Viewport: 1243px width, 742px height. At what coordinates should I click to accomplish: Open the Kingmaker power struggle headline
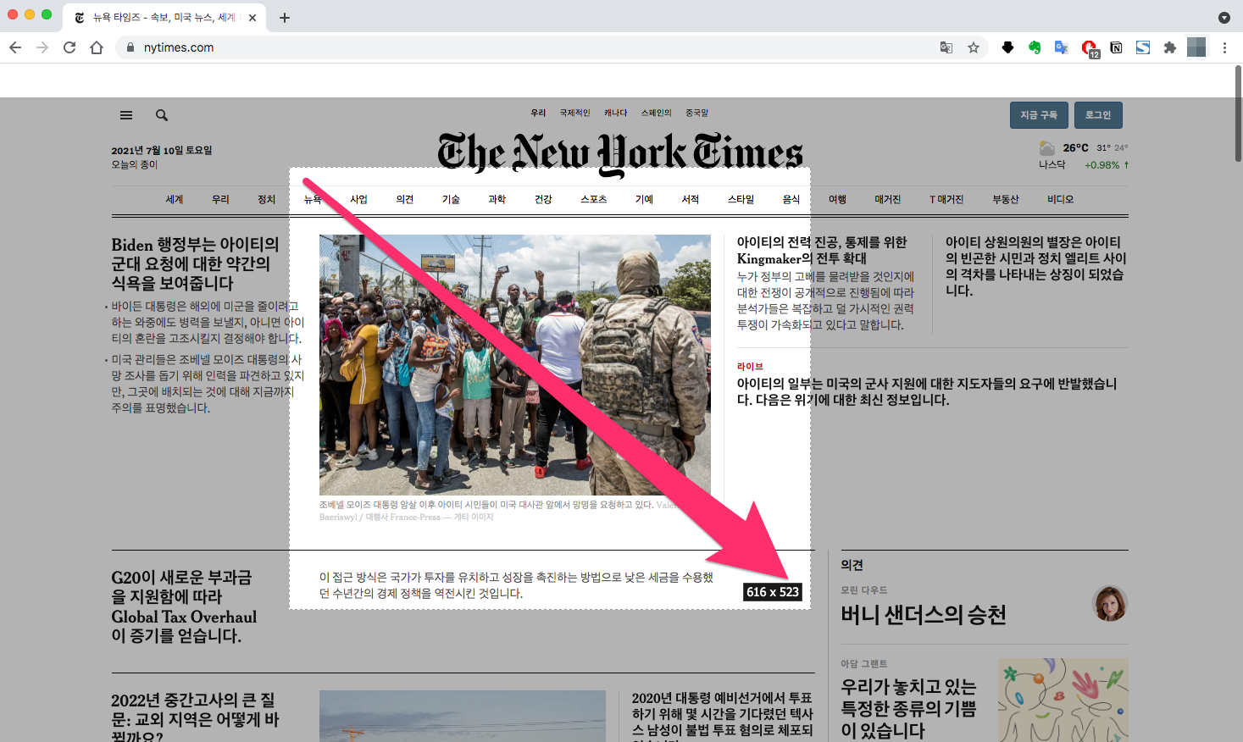click(822, 250)
